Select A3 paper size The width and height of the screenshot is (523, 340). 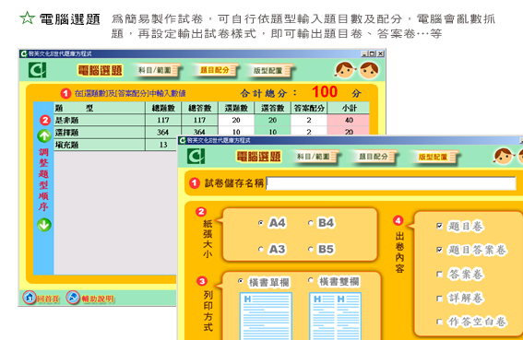[x=261, y=249]
